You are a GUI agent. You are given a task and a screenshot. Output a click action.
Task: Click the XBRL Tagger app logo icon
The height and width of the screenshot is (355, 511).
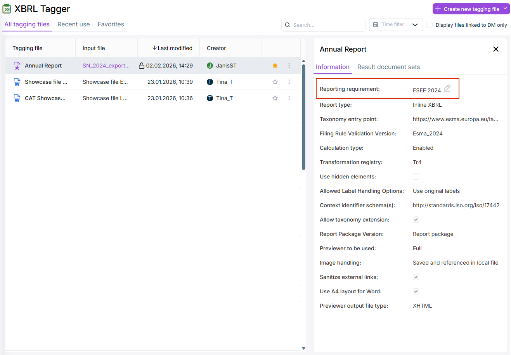(x=7, y=9)
